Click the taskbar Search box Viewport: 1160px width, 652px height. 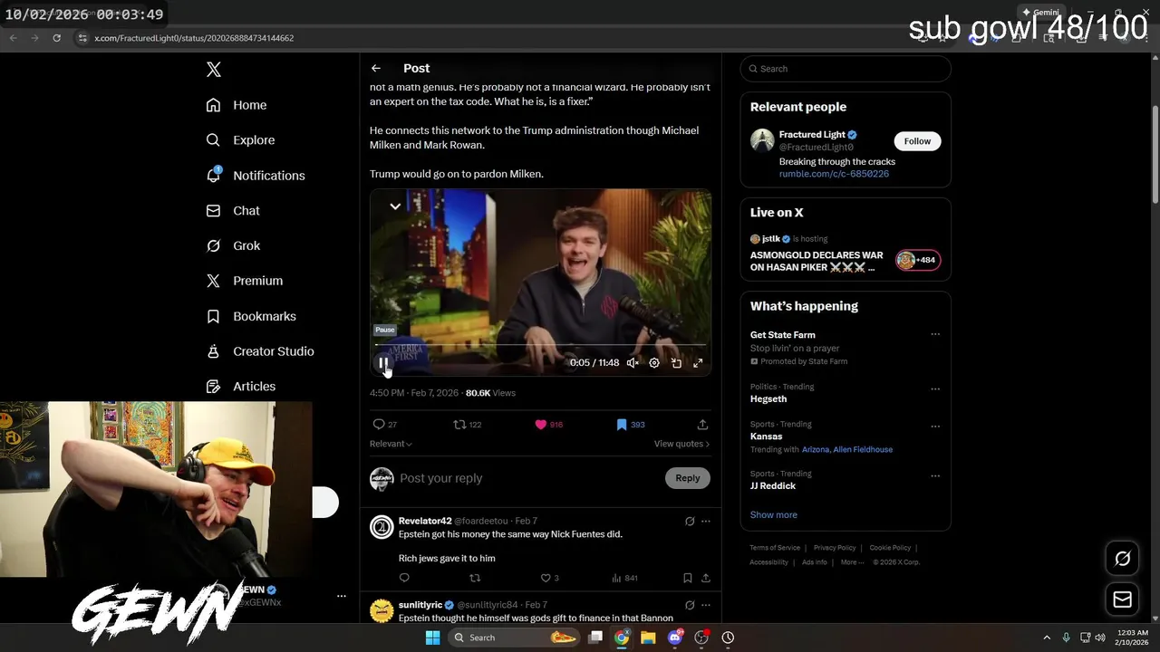coord(515,638)
